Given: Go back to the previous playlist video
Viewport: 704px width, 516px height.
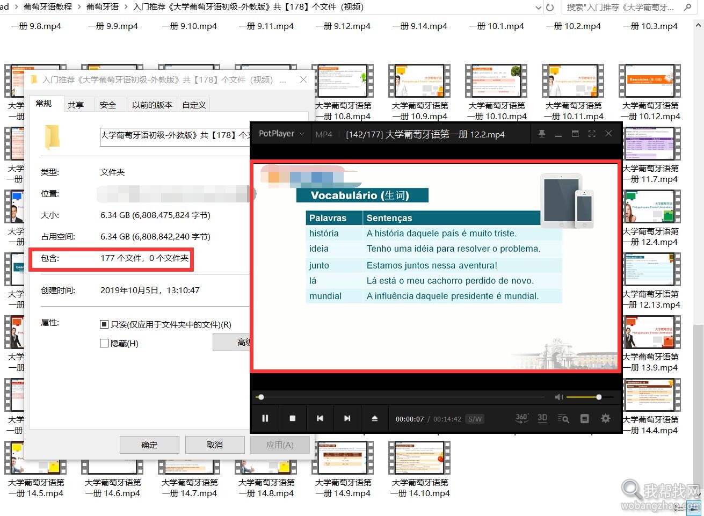Looking at the screenshot, I should tap(320, 418).
